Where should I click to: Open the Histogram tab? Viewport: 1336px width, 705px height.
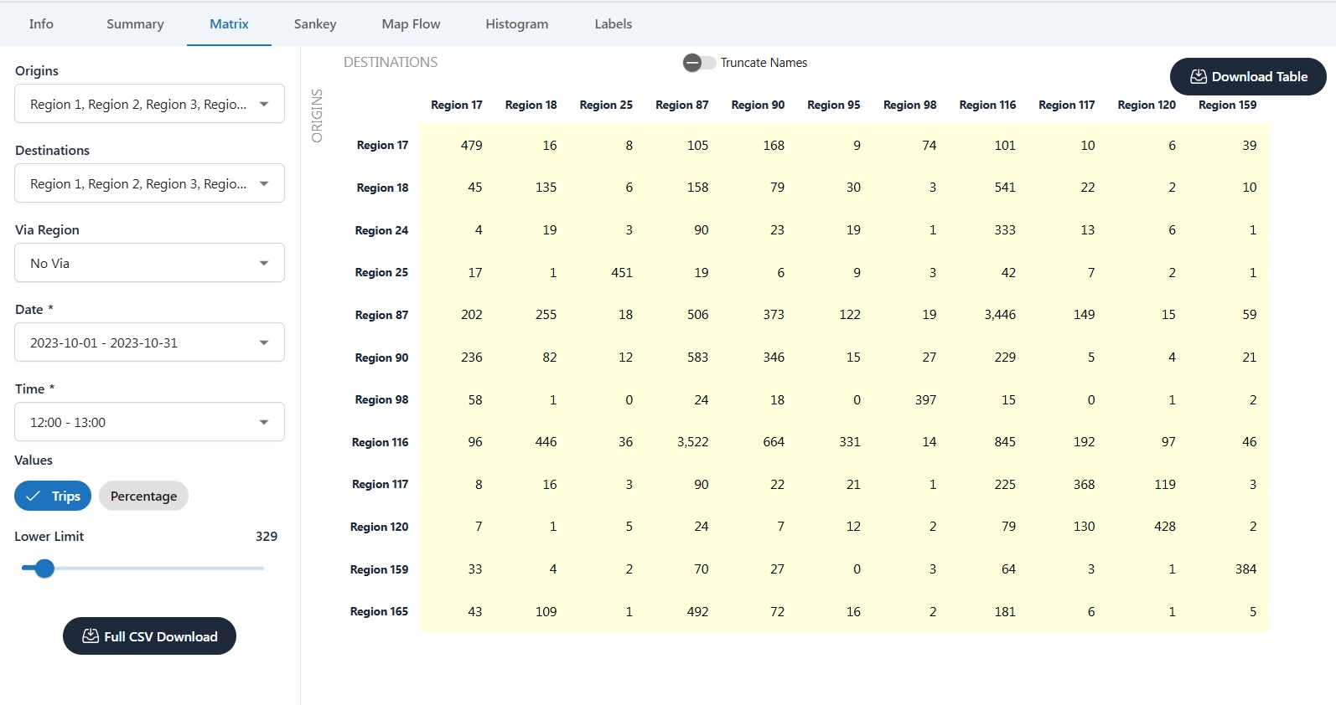coord(517,23)
